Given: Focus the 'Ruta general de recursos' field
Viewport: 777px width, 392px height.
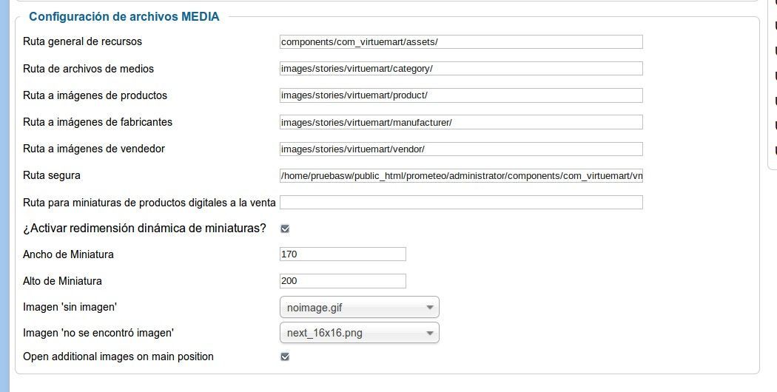Looking at the screenshot, I should pyautogui.click(x=461, y=41).
